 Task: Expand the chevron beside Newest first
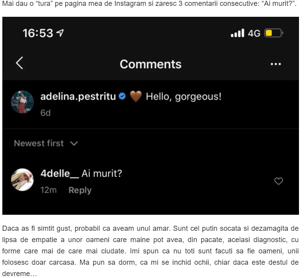click(x=74, y=144)
